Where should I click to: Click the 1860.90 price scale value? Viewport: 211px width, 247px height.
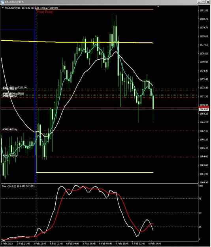point(204,183)
